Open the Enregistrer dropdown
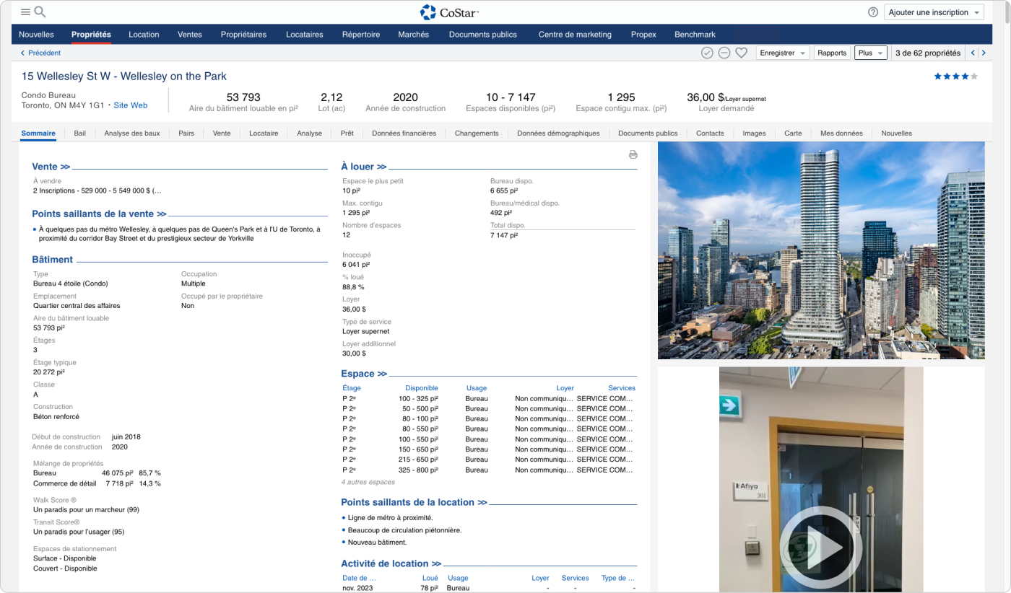This screenshot has height=593, width=1011. click(x=782, y=53)
